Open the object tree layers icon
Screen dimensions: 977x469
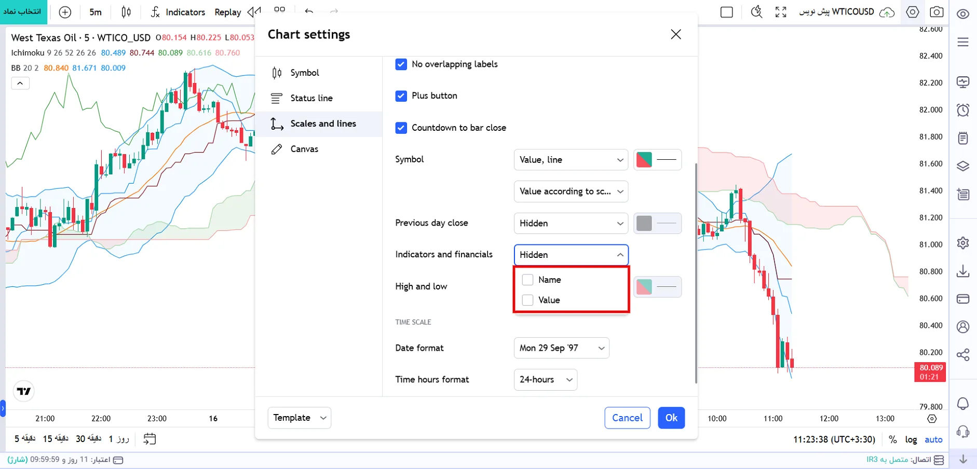click(963, 166)
